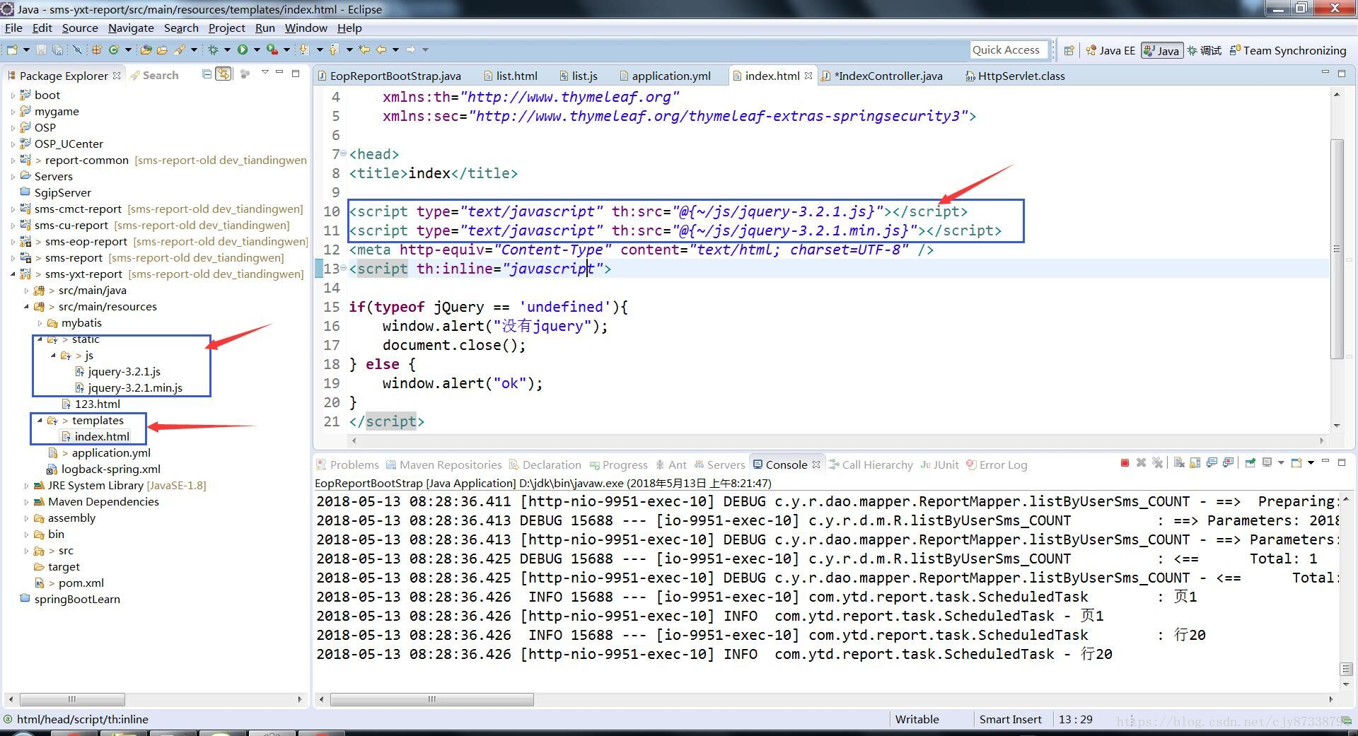The width and height of the screenshot is (1358, 736).
Task: Expand the mybatis folder
Action: pos(40,322)
